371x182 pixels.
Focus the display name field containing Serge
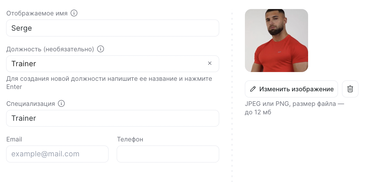pos(112,28)
